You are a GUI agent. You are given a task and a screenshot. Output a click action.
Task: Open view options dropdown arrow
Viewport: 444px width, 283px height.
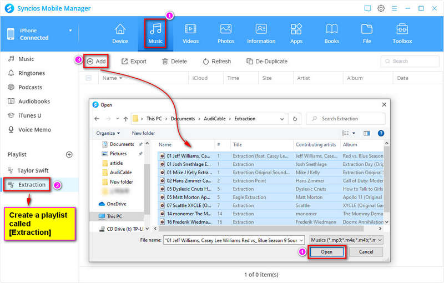pyautogui.click(x=354, y=133)
